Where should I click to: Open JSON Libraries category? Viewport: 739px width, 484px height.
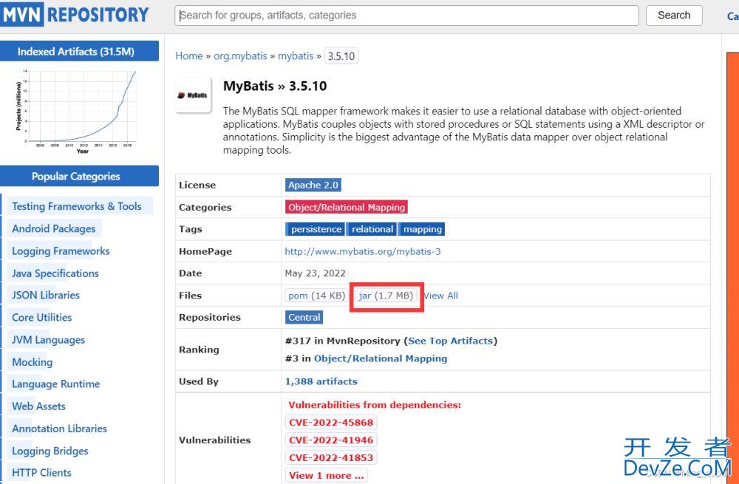[46, 295]
